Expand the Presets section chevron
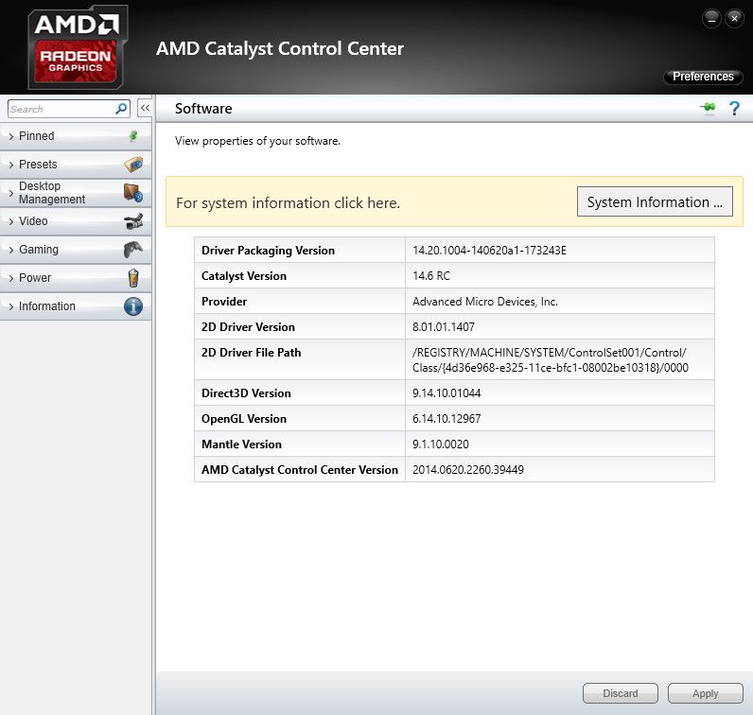753x715 pixels. coord(11,165)
